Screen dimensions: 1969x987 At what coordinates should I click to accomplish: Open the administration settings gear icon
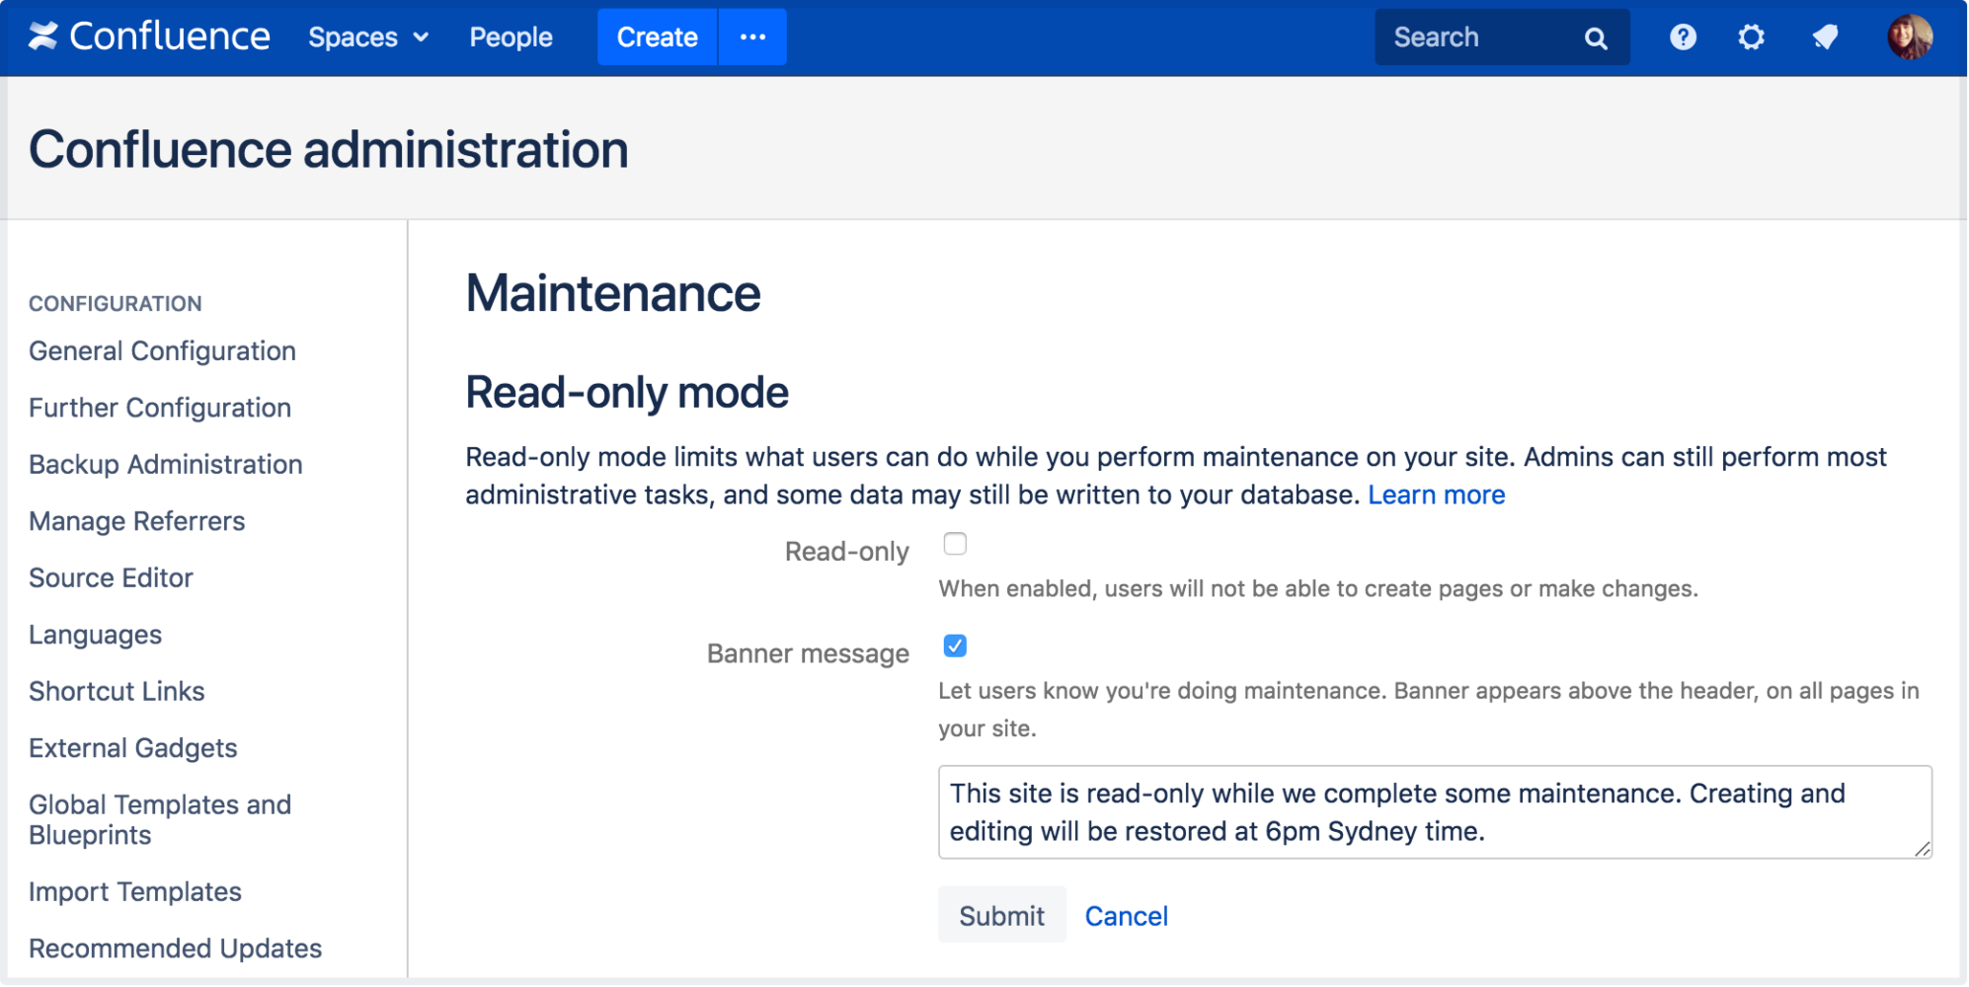[x=1751, y=37]
